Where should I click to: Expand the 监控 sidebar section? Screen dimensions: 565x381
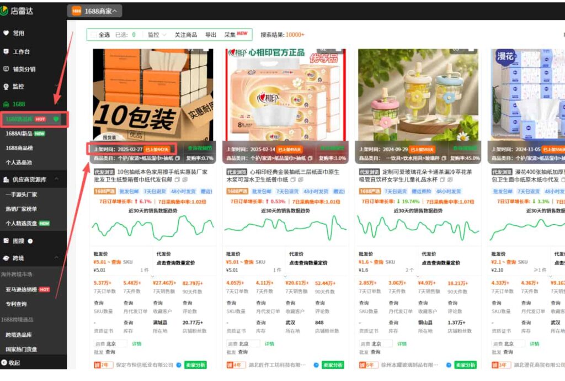coord(57,87)
